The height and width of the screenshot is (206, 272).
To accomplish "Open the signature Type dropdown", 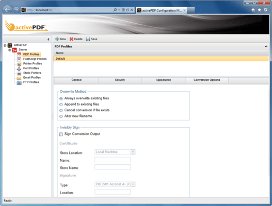I will (133, 184).
